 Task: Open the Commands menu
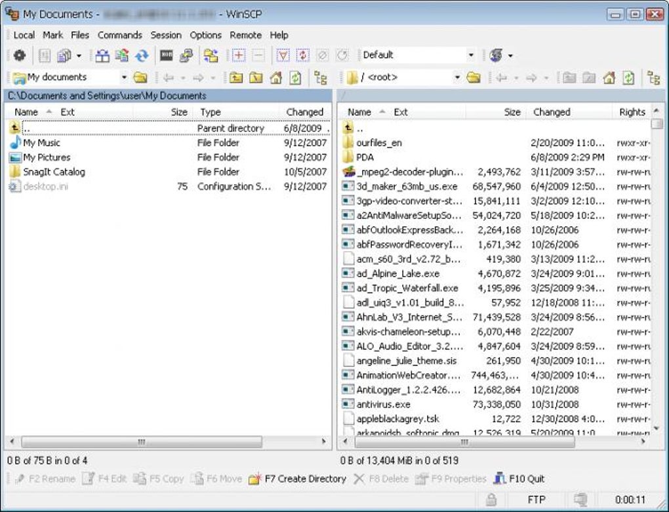tap(120, 35)
